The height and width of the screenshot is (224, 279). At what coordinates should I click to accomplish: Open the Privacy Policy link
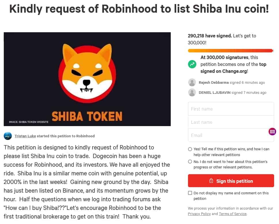(x=199, y=214)
